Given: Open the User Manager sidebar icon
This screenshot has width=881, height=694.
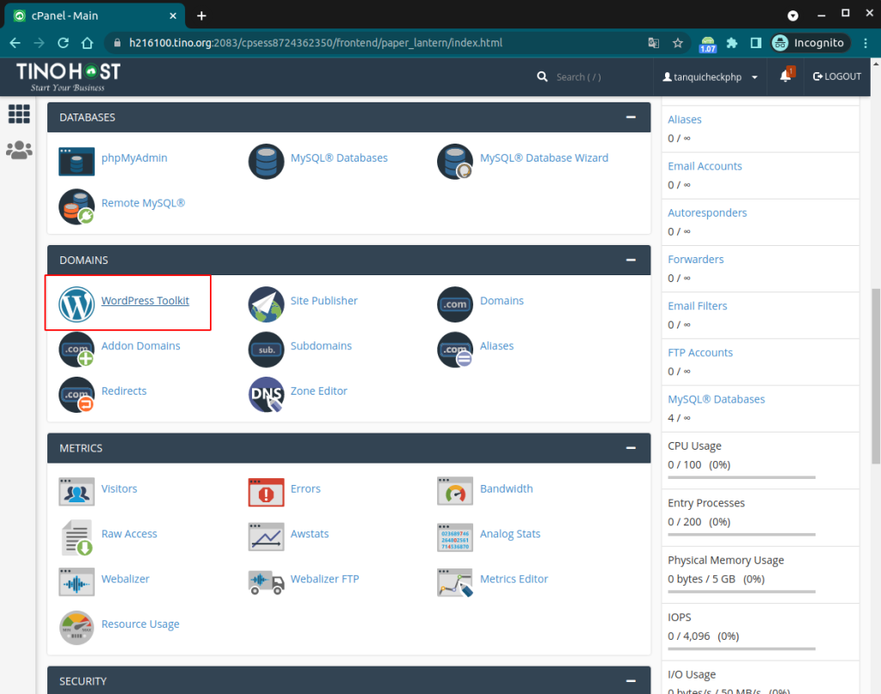Looking at the screenshot, I should 19,150.
